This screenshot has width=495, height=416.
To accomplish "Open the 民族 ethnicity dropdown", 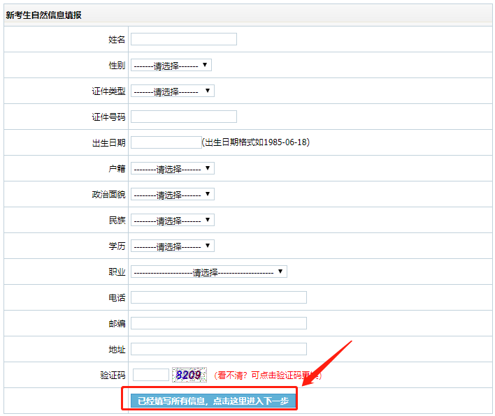I will pos(172,220).
